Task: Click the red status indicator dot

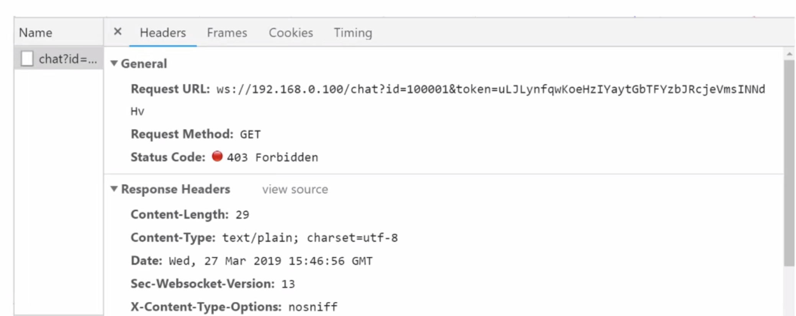Action: 217,156
